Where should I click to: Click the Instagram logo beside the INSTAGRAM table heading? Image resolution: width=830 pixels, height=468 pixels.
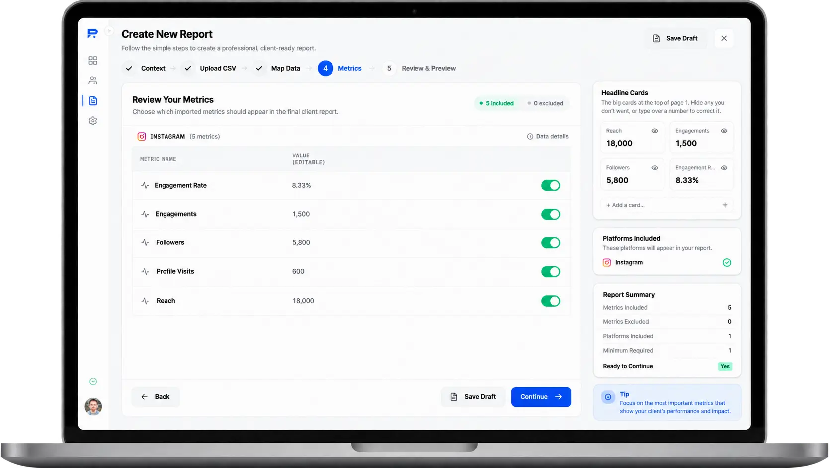(142, 136)
